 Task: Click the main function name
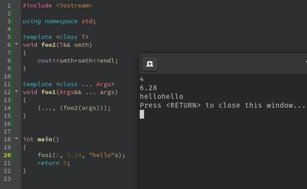pos(45,139)
